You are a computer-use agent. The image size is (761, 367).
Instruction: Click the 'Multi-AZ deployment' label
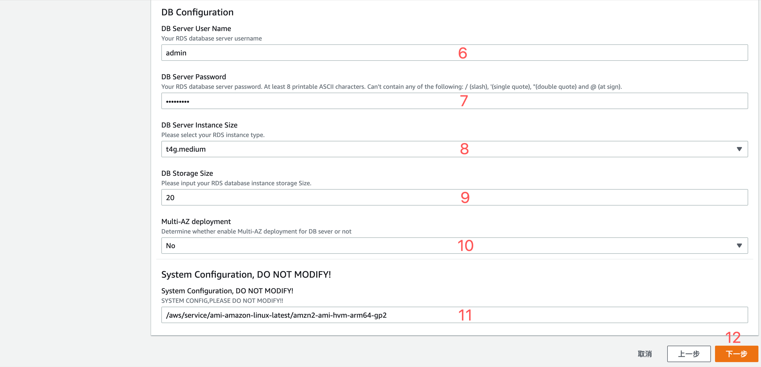pyautogui.click(x=196, y=221)
